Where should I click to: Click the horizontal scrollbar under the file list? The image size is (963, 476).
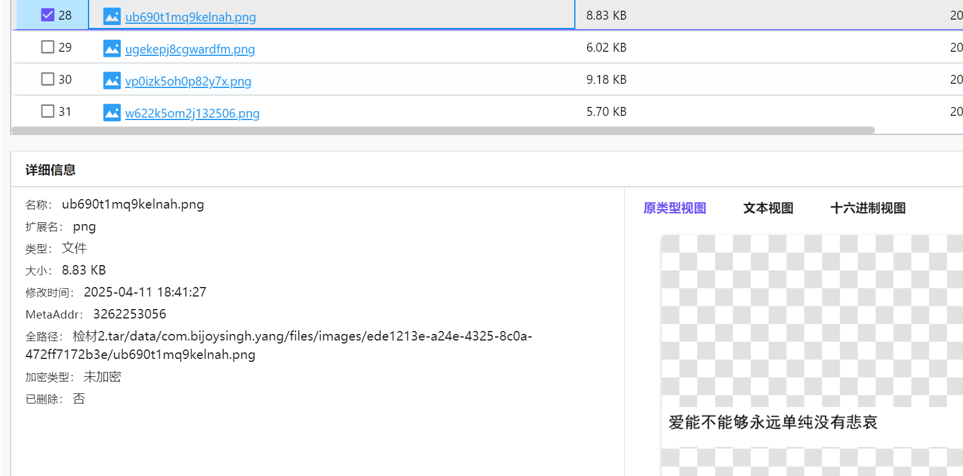(x=443, y=130)
